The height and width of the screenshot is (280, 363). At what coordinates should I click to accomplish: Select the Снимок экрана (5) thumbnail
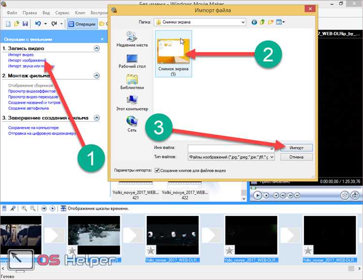click(x=173, y=54)
